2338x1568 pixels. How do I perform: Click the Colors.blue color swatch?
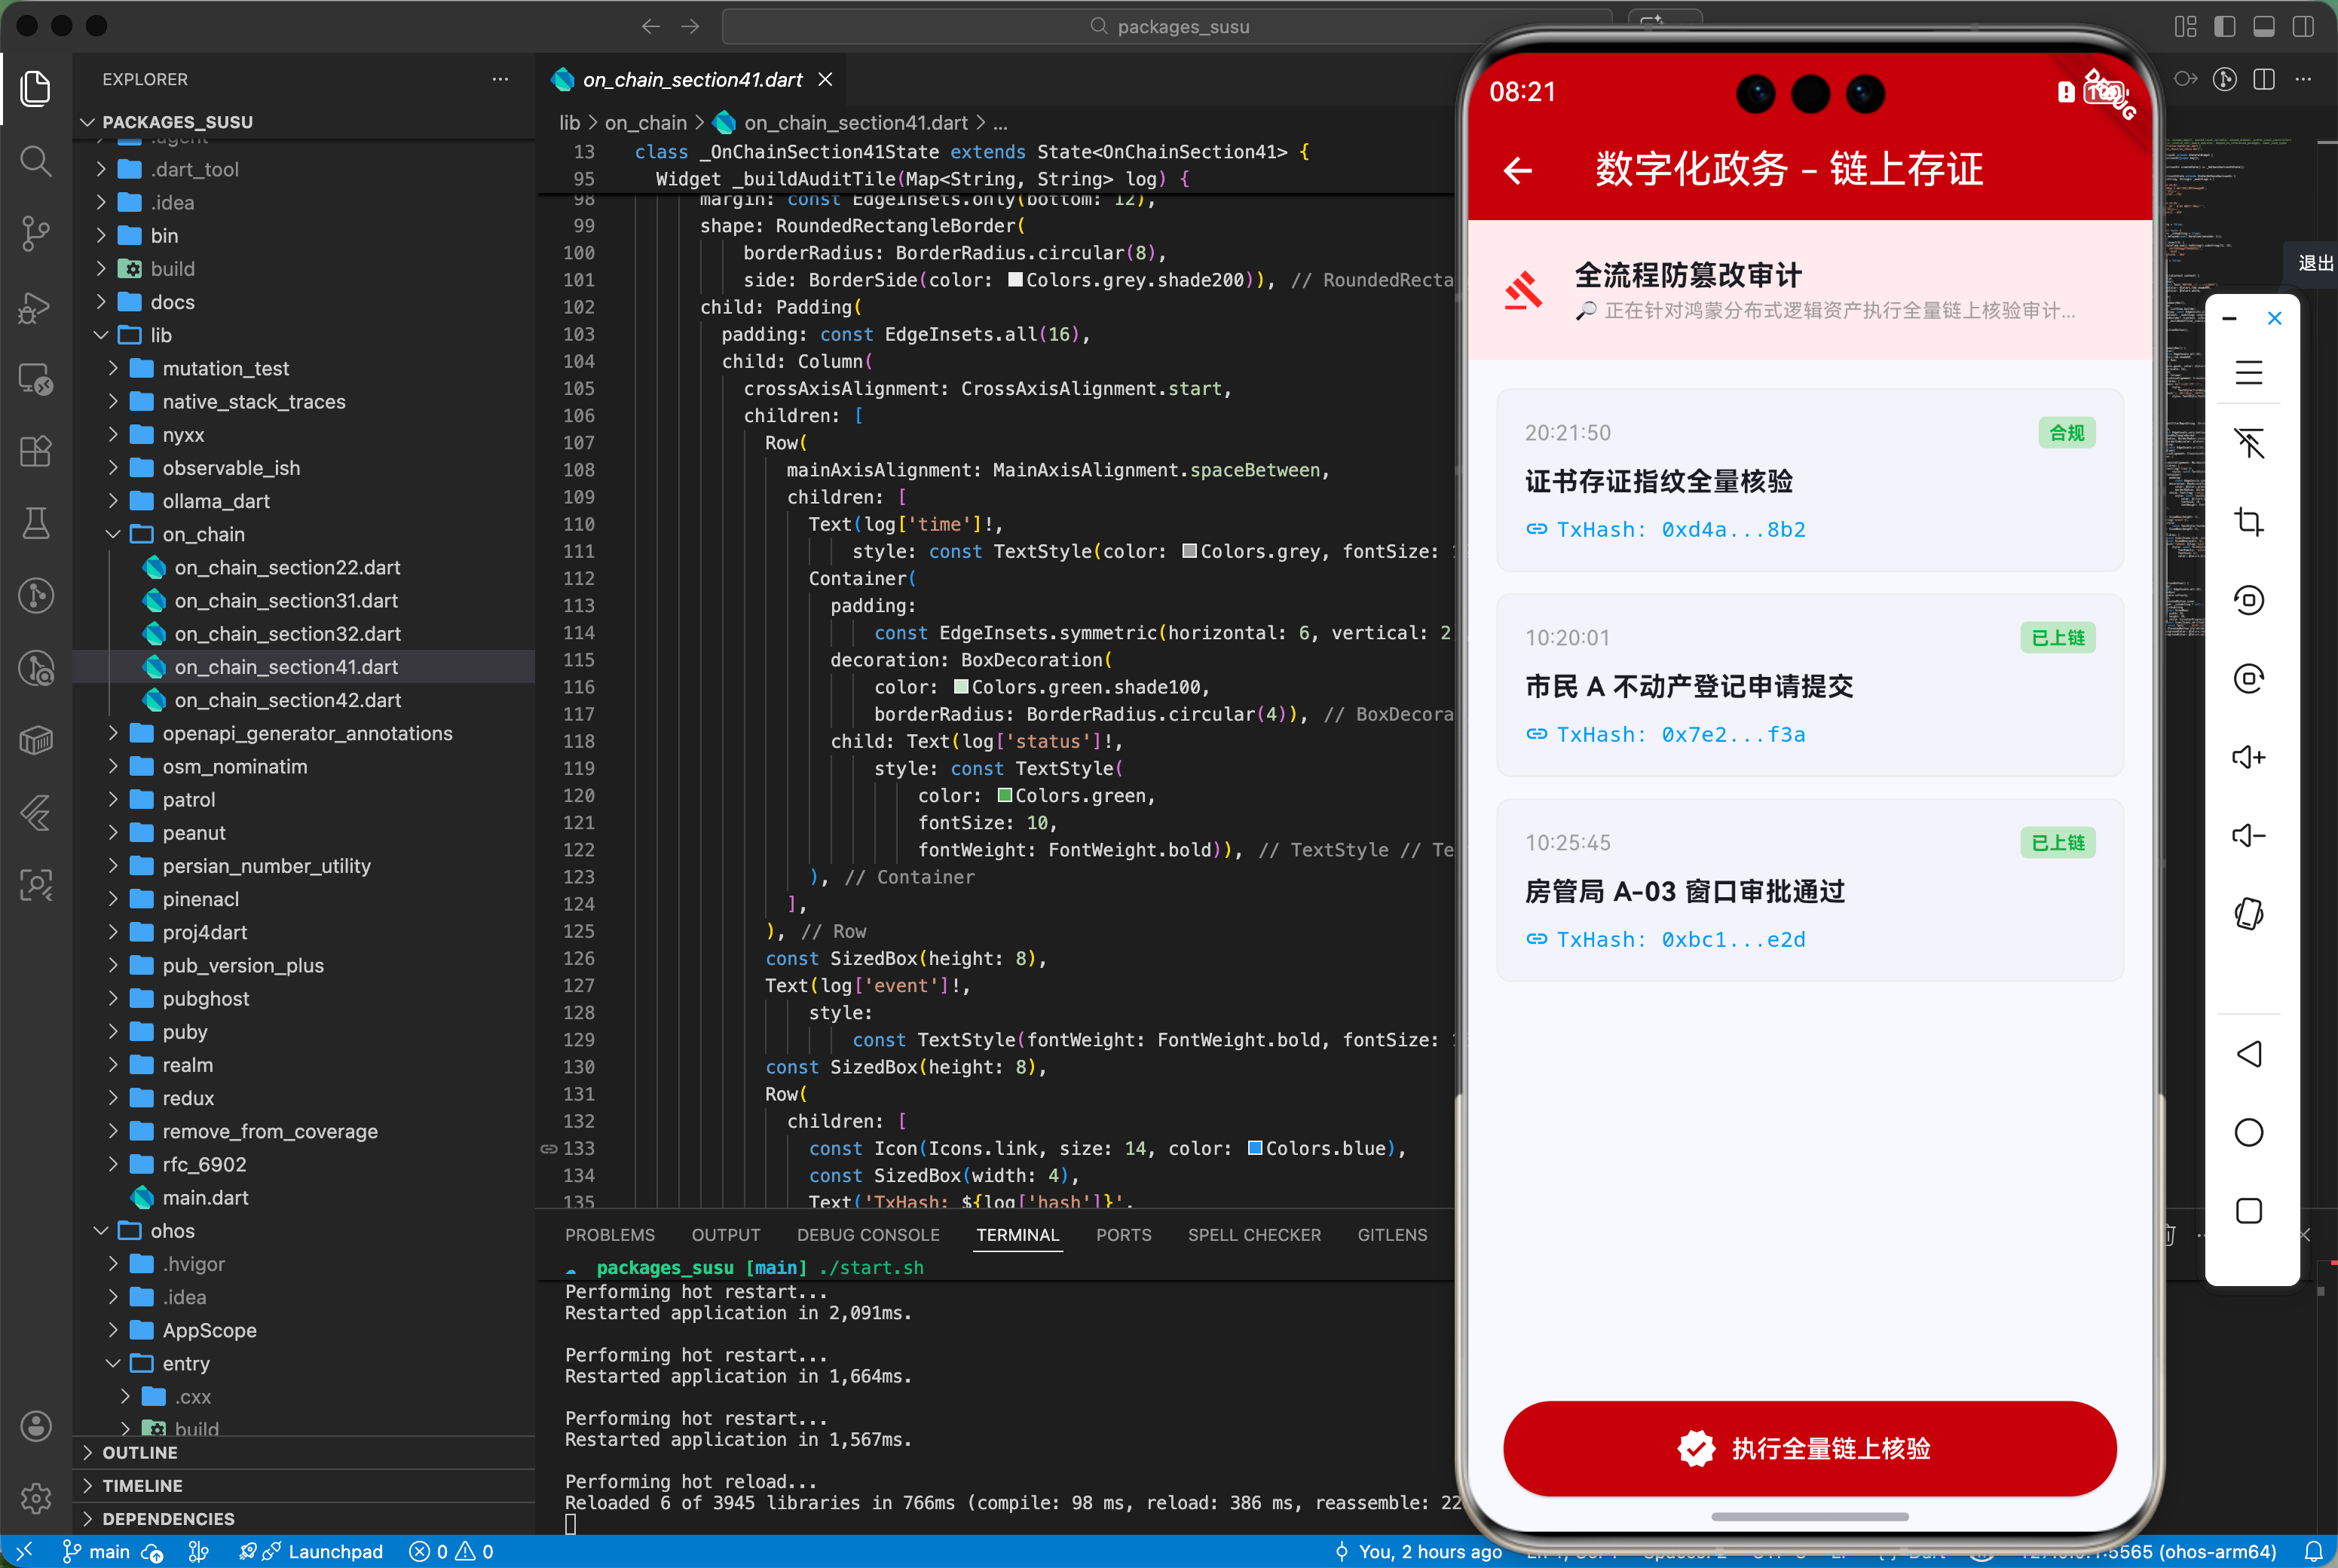(1254, 1148)
